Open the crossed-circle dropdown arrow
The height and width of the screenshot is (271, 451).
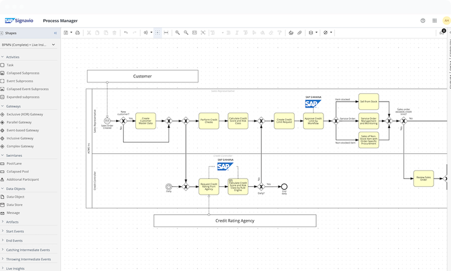coord(331,32)
